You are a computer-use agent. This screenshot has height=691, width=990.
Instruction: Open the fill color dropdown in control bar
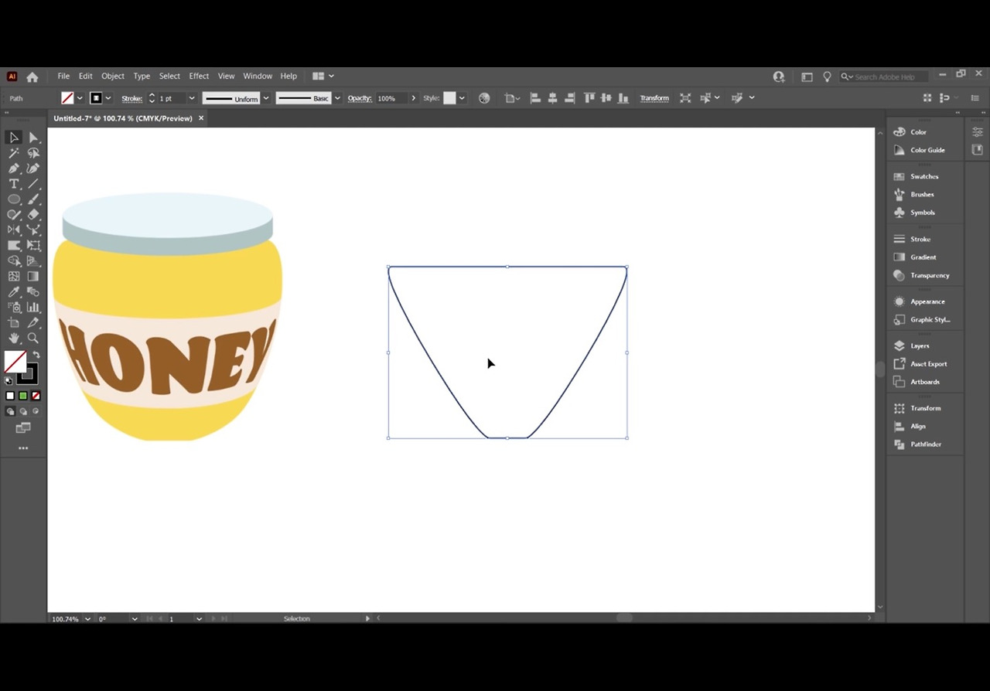80,98
